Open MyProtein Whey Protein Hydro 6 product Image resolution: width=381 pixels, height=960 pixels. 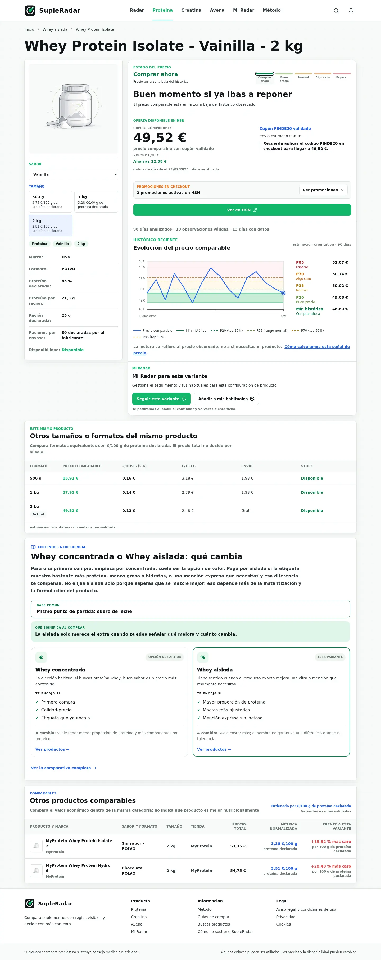coord(78,868)
